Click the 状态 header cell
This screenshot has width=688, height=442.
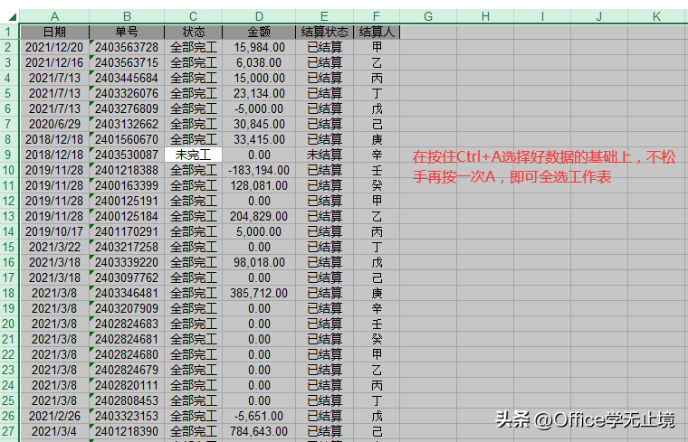193,32
